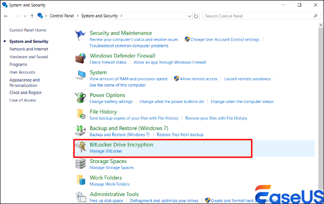Click Allow remote access link

[199, 79]
